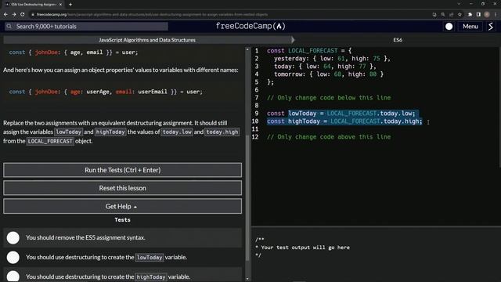Viewport: 501px width, 282px height.
Task: Go forward with browser forward arrow
Action: (14, 14)
